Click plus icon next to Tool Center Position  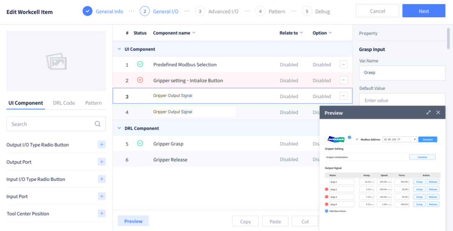click(101, 214)
